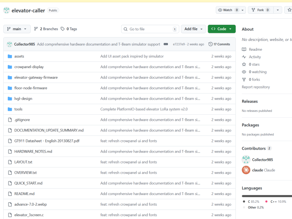292x219 pixels.
Task: Expand the commit message ellipsis
Action: (x=166, y=44)
